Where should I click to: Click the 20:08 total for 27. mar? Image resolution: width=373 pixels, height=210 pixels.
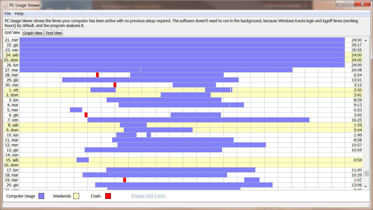point(357,70)
